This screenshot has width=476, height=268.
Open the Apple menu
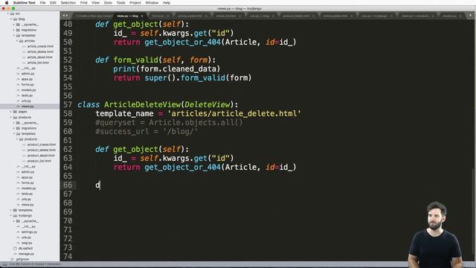7,2
